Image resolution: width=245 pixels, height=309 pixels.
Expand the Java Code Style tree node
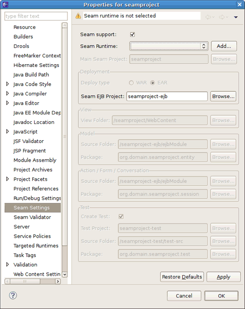8,84
